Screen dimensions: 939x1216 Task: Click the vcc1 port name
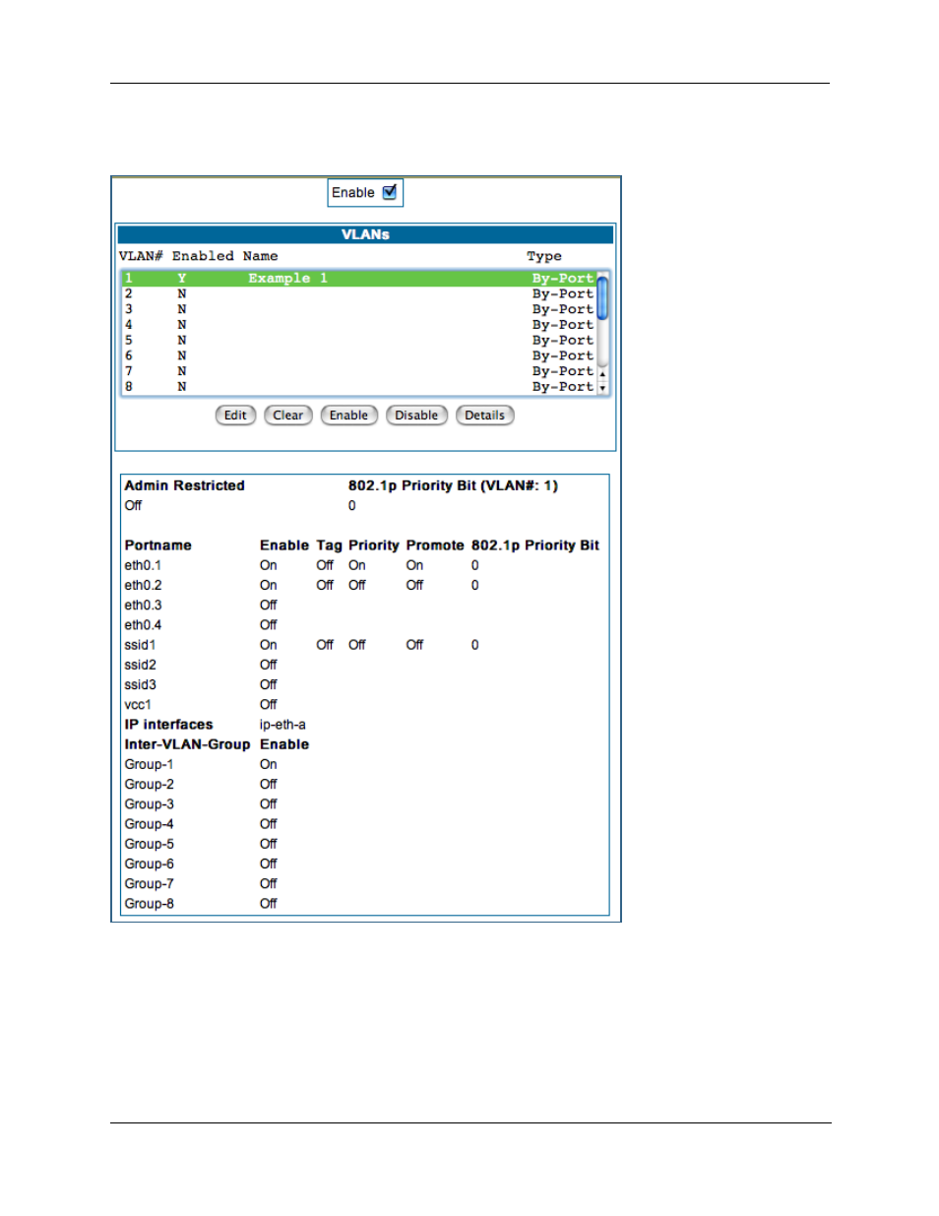pos(138,704)
